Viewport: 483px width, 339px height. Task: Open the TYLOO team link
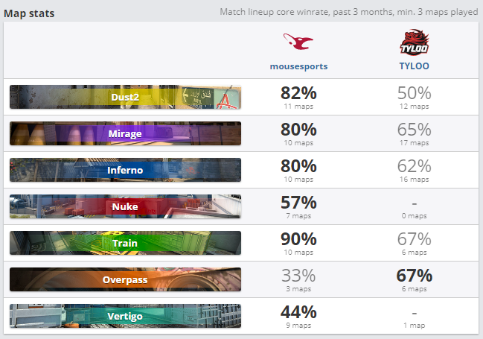coord(414,66)
